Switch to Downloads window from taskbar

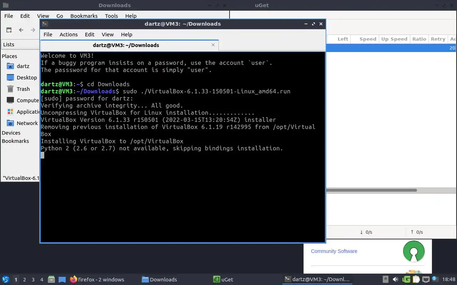tap(159, 280)
